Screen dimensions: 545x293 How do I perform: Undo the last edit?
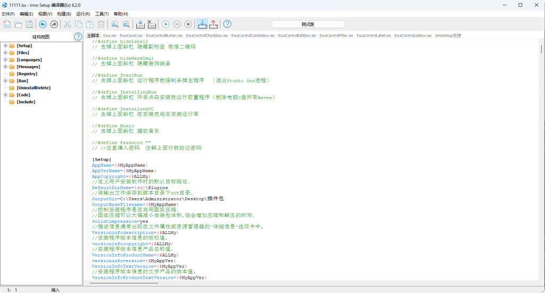(43, 25)
